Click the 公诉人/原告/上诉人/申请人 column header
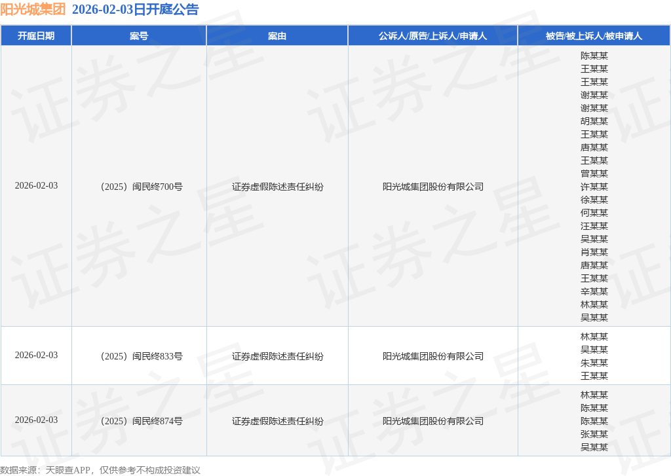The image size is (671, 476). pyautogui.click(x=432, y=36)
